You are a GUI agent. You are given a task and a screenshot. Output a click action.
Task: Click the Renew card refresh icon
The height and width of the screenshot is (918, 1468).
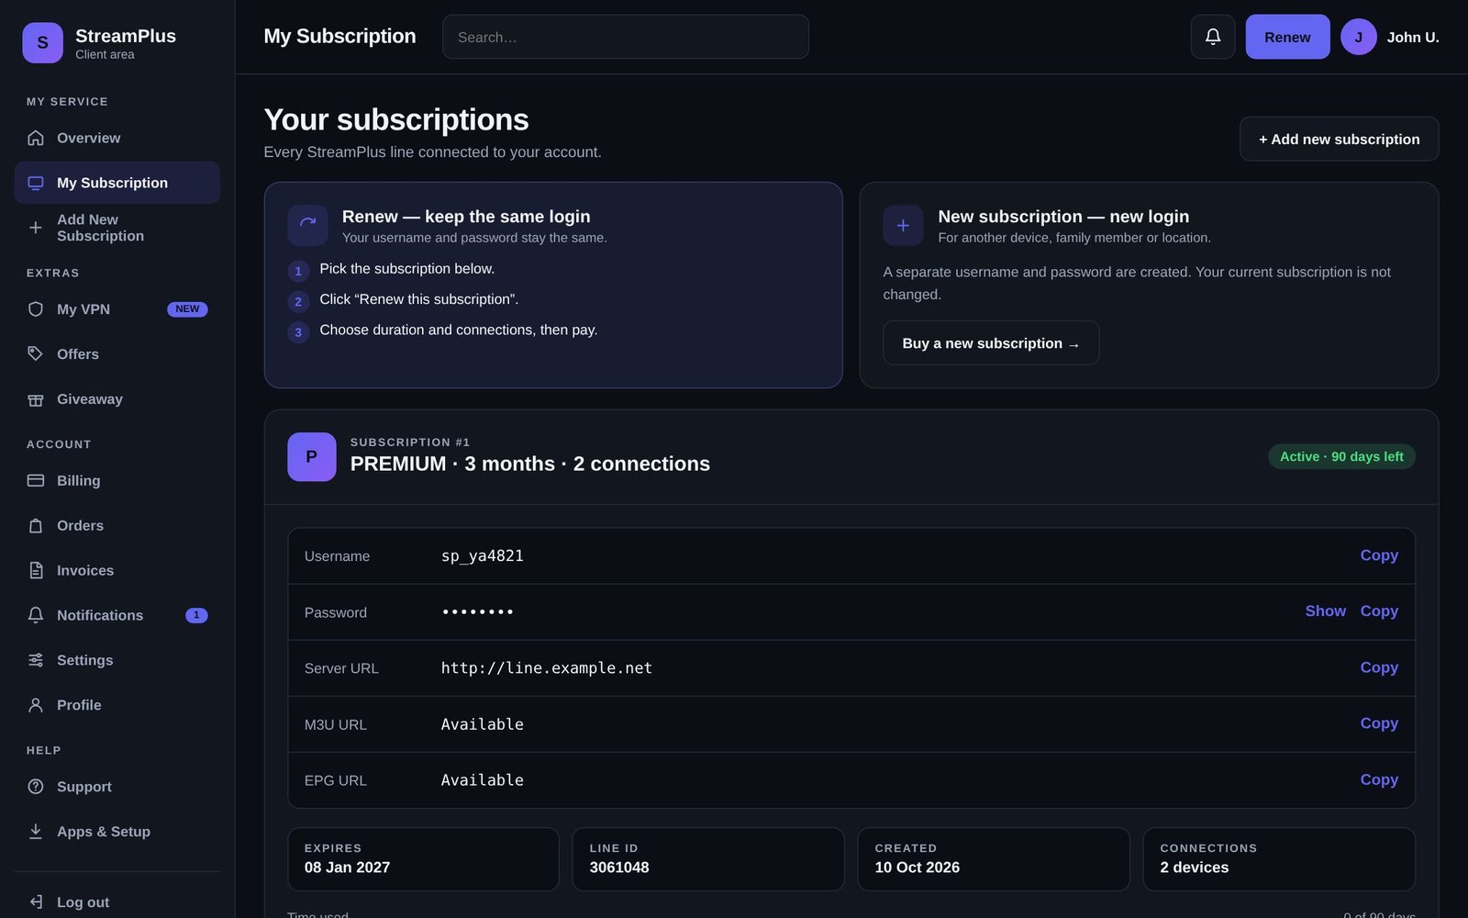point(307,225)
